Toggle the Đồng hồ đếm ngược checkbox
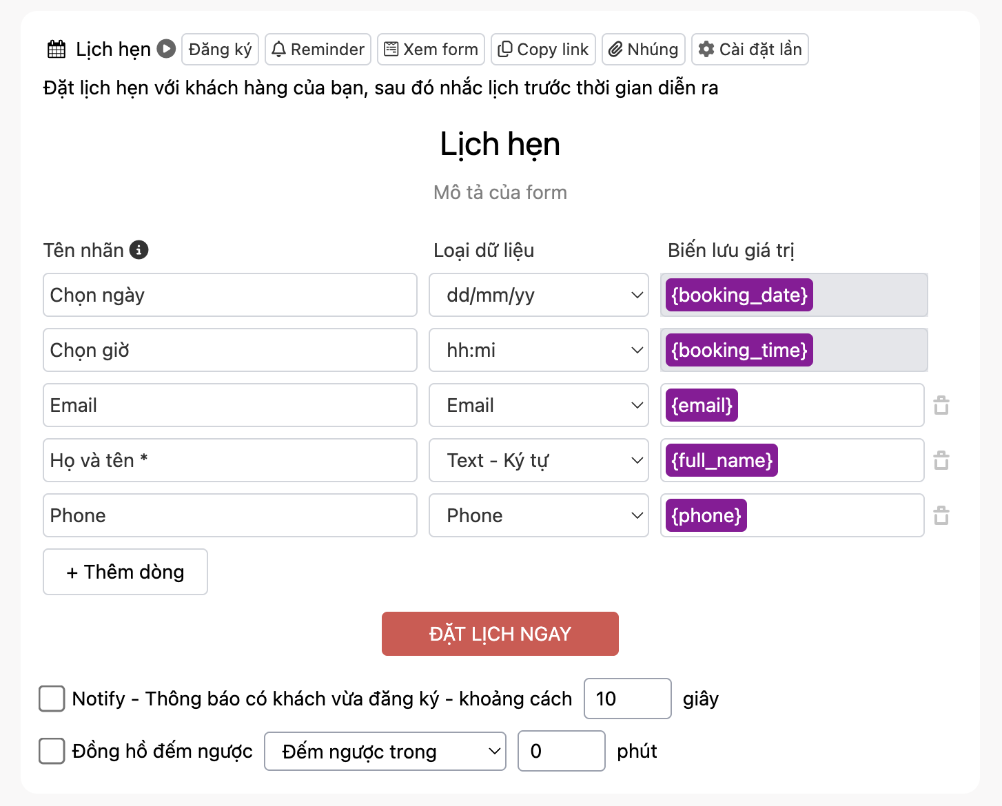 point(52,751)
